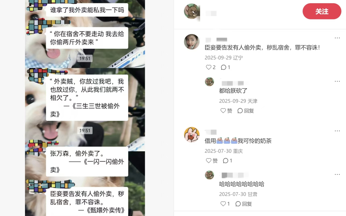The height and width of the screenshot is (216, 346).
Task: Follow the author with 关注 button
Action: (322, 11)
